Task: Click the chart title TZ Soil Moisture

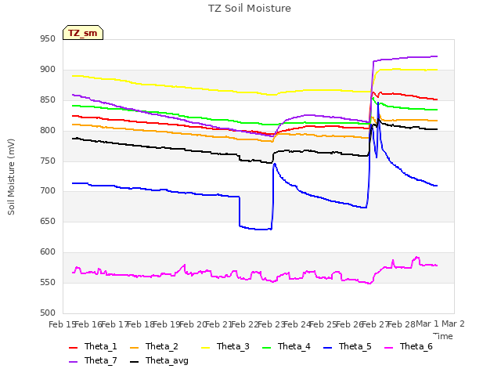Action: (250, 9)
